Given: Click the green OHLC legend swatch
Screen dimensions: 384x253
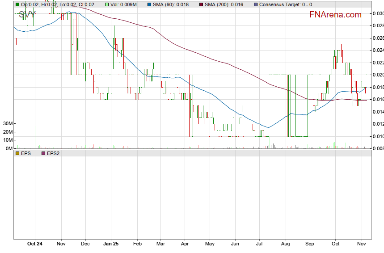Looking at the screenshot, I should pyautogui.click(x=17, y=4).
